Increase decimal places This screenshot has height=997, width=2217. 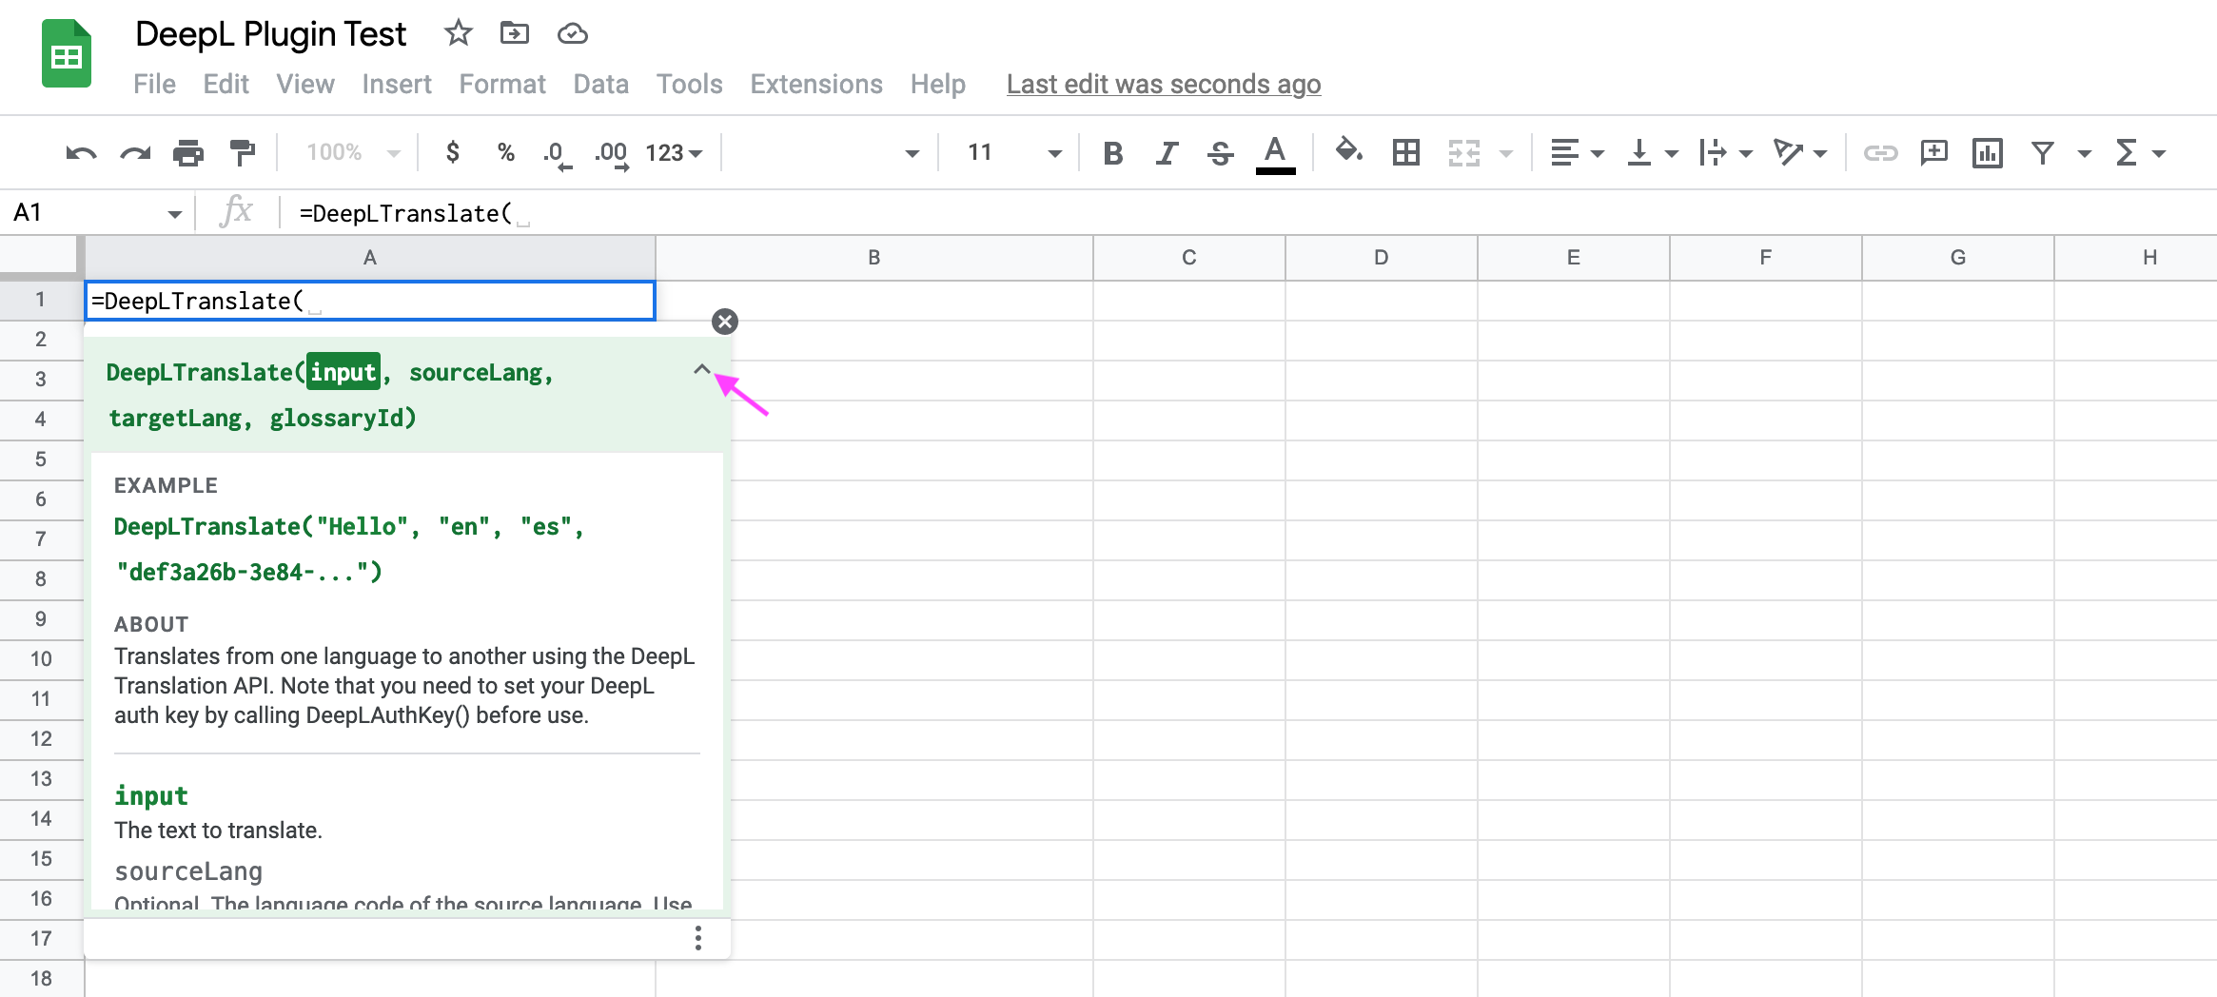(x=612, y=153)
